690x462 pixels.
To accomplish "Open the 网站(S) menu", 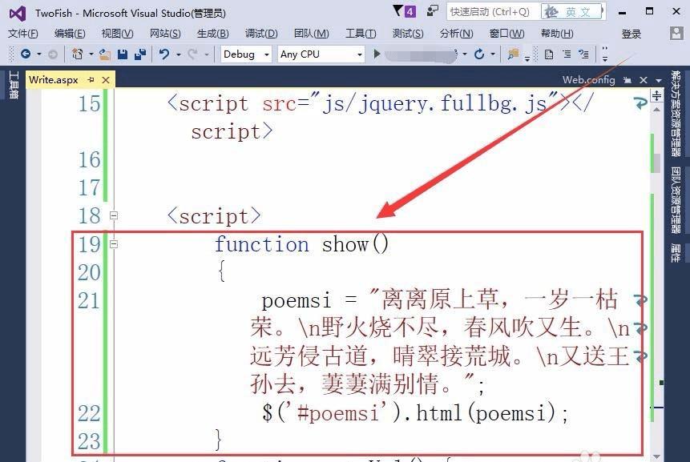I will coord(165,34).
